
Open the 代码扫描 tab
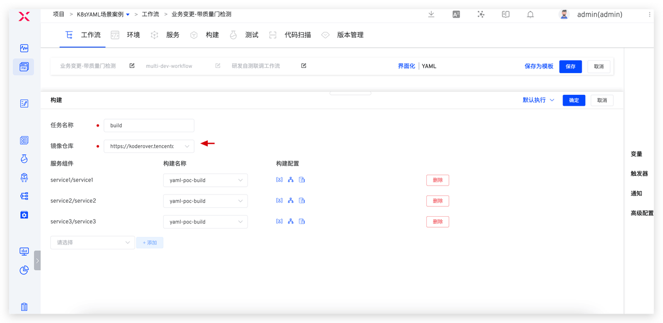pos(298,35)
